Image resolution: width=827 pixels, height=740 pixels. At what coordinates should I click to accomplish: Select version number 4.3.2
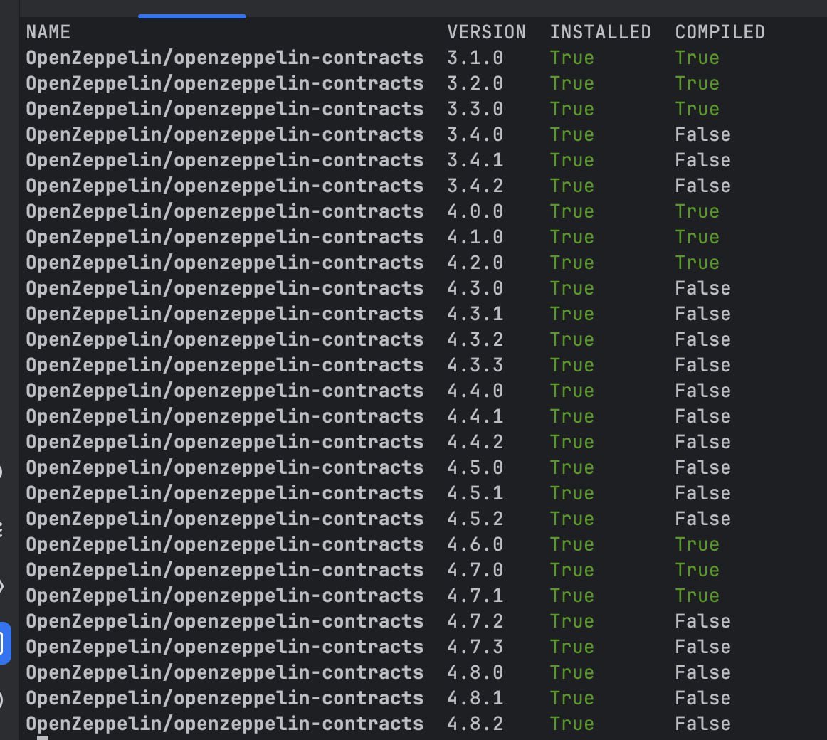[x=475, y=339]
